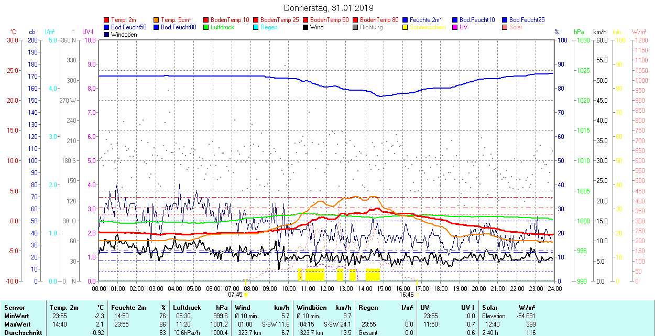Click the sunset marker at 16:46
This screenshot has height=336, width=655.
click(x=417, y=295)
